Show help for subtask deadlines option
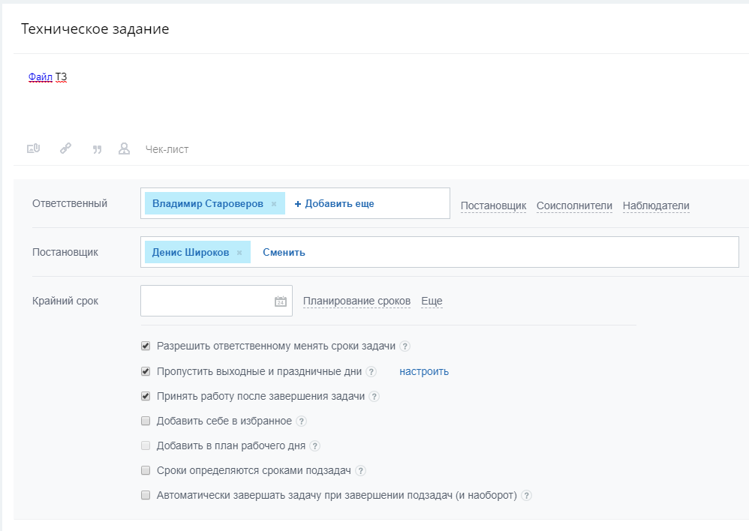This screenshot has height=531, width=749. pyautogui.click(x=361, y=471)
